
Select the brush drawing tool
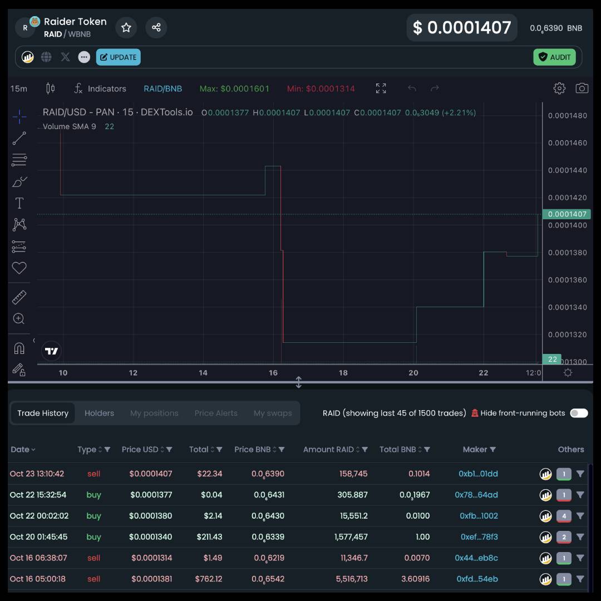(19, 181)
